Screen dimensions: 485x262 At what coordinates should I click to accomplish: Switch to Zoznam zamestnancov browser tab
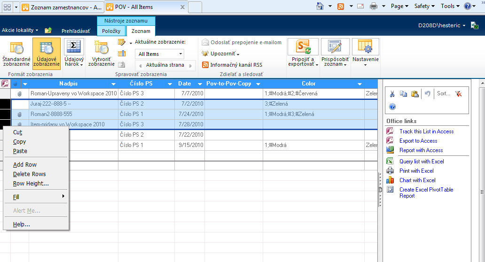pos(62,7)
